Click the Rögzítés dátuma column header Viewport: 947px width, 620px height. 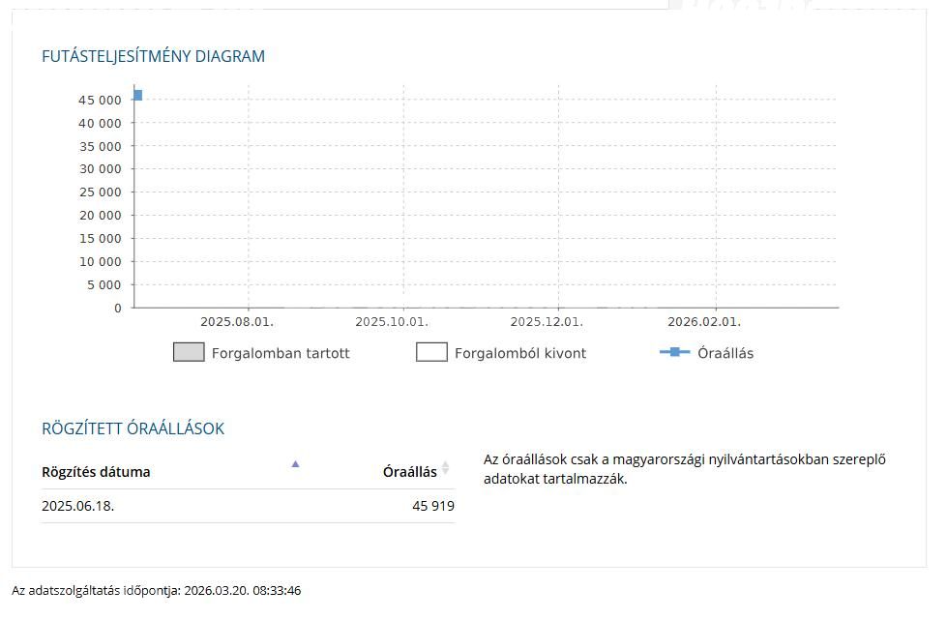click(96, 472)
